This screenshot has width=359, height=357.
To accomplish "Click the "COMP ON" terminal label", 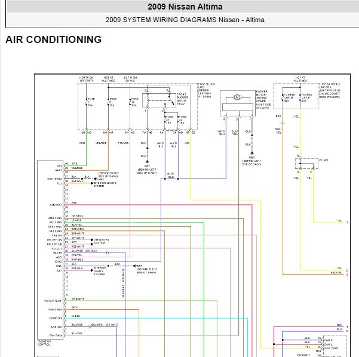I will point(56,318).
